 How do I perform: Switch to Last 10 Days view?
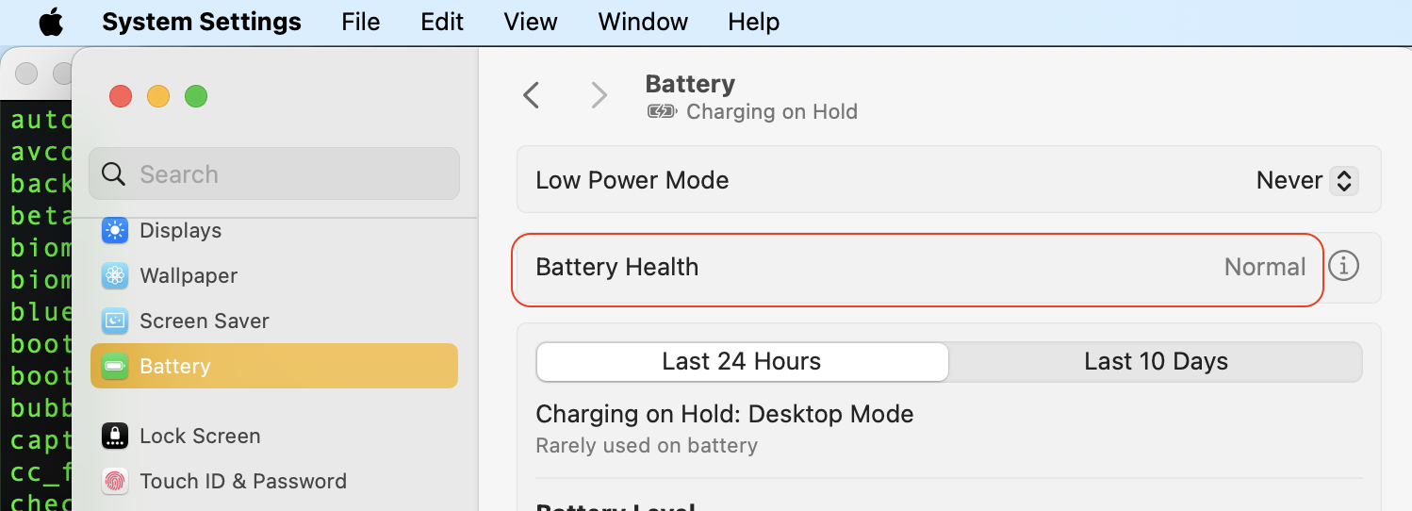(x=1156, y=361)
